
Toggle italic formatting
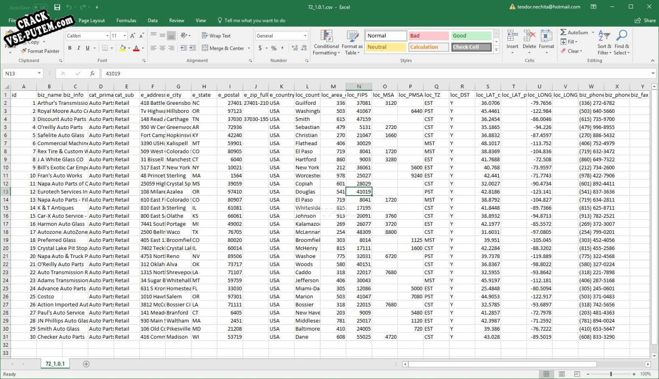click(x=79, y=48)
